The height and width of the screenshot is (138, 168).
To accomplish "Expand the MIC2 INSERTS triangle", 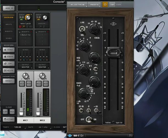I will 37,32.
